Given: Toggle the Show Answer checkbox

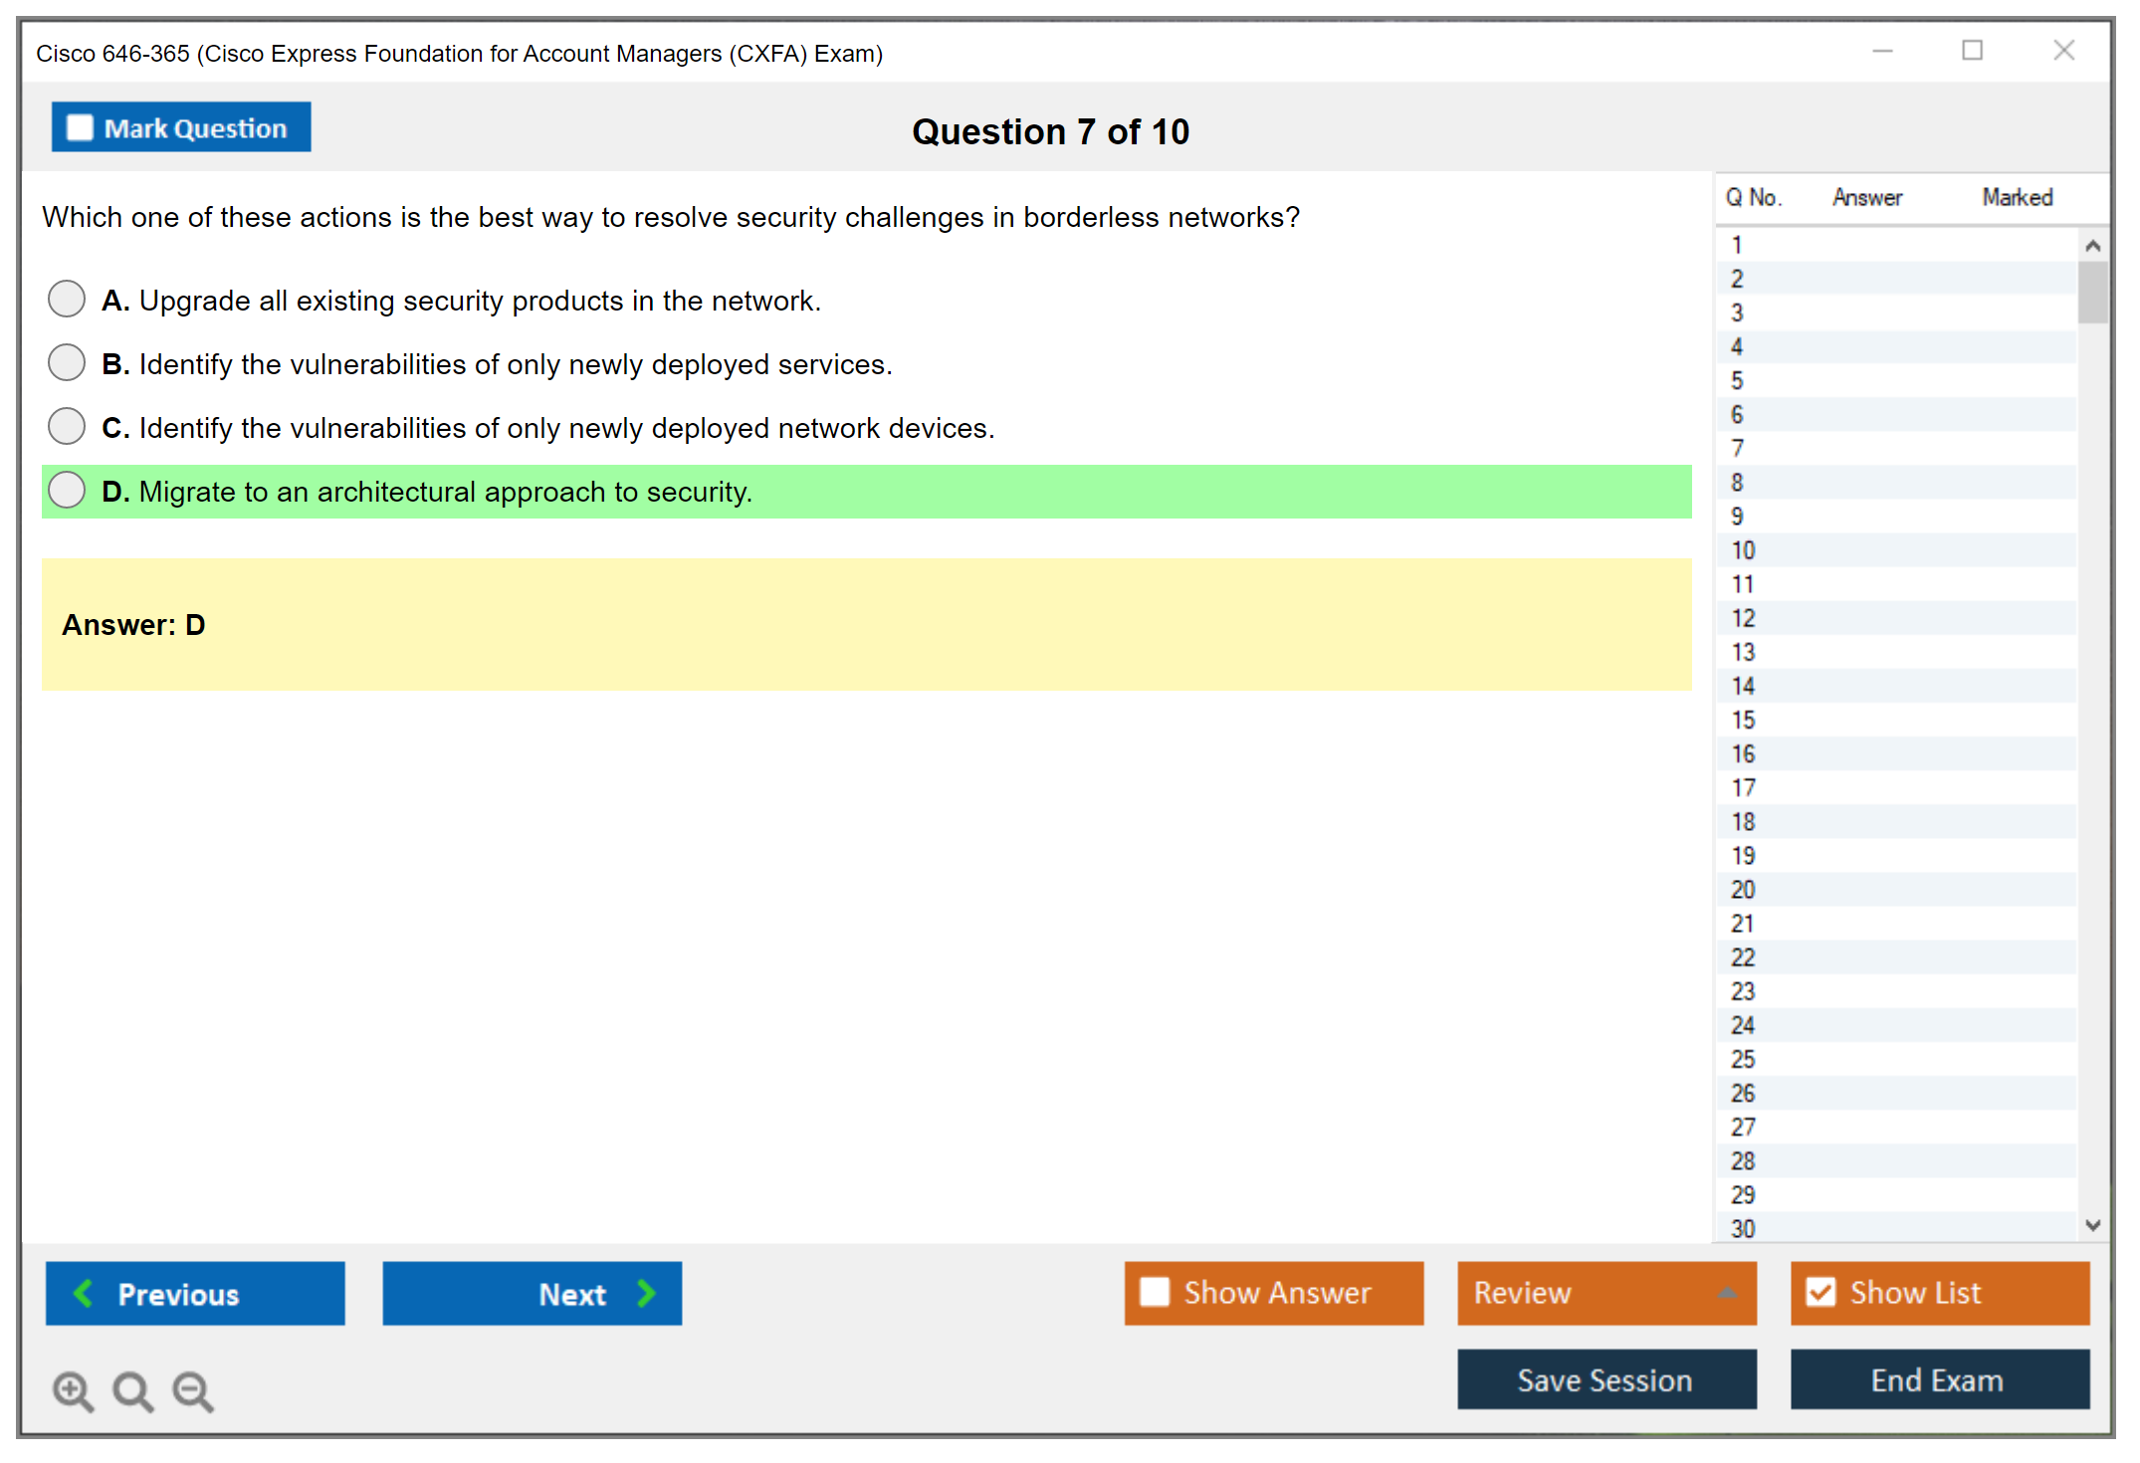Looking at the screenshot, I should pyautogui.click(x=1155, y=1292).
